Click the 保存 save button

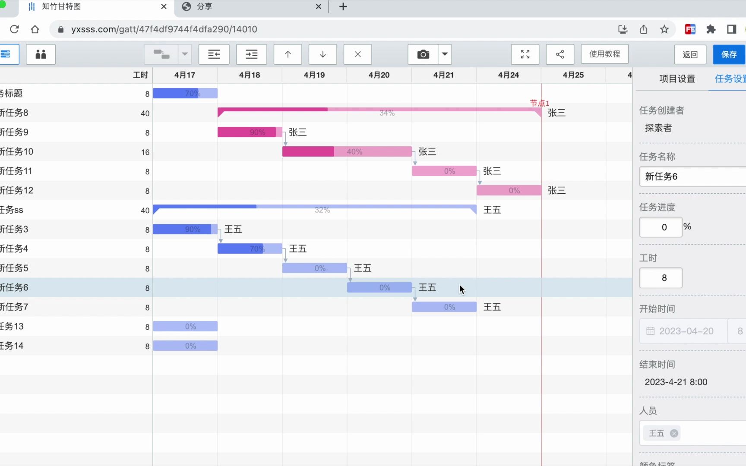click(729, 54)
